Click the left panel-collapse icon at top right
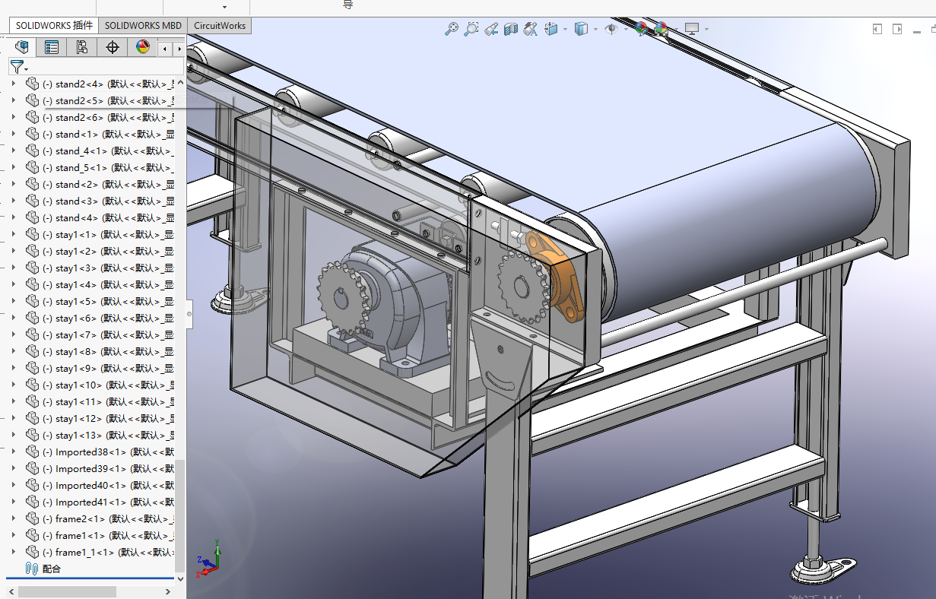This screenshot has width=936, height=599. (x=877, y=29)
